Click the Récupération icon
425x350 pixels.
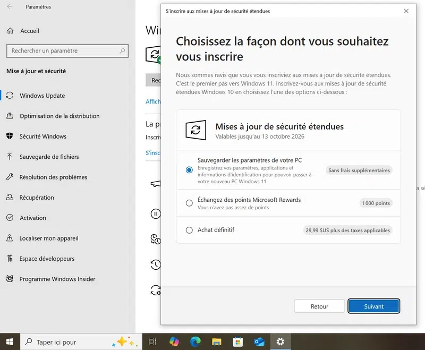10,197
